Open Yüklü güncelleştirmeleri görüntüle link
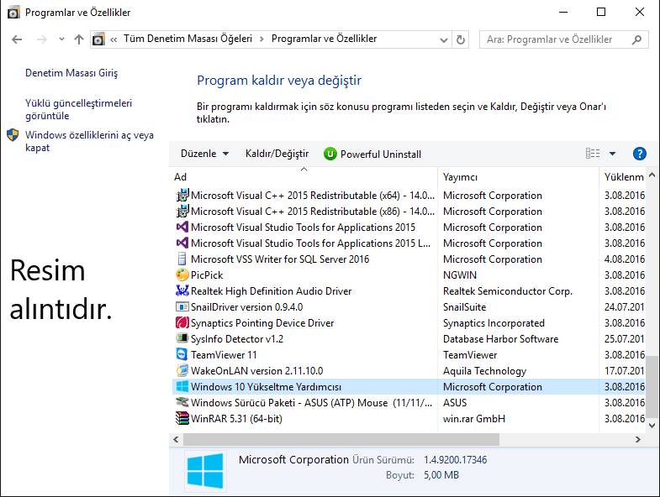The height and width of the screenshot is (497, 660). pos(78,109)
